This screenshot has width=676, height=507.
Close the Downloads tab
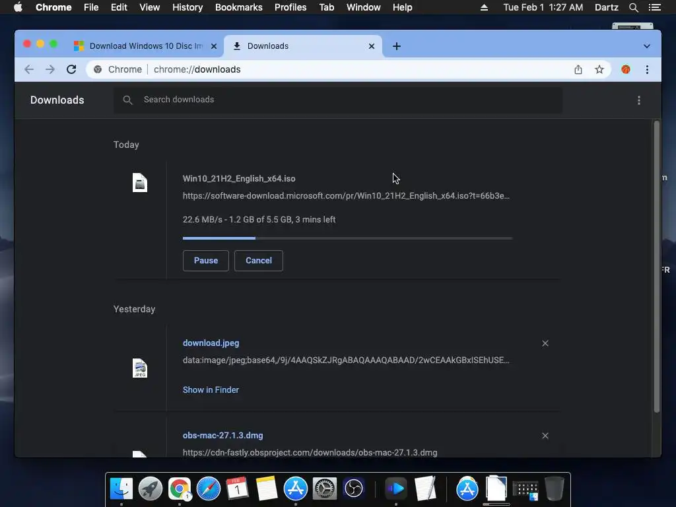point(372,46)
